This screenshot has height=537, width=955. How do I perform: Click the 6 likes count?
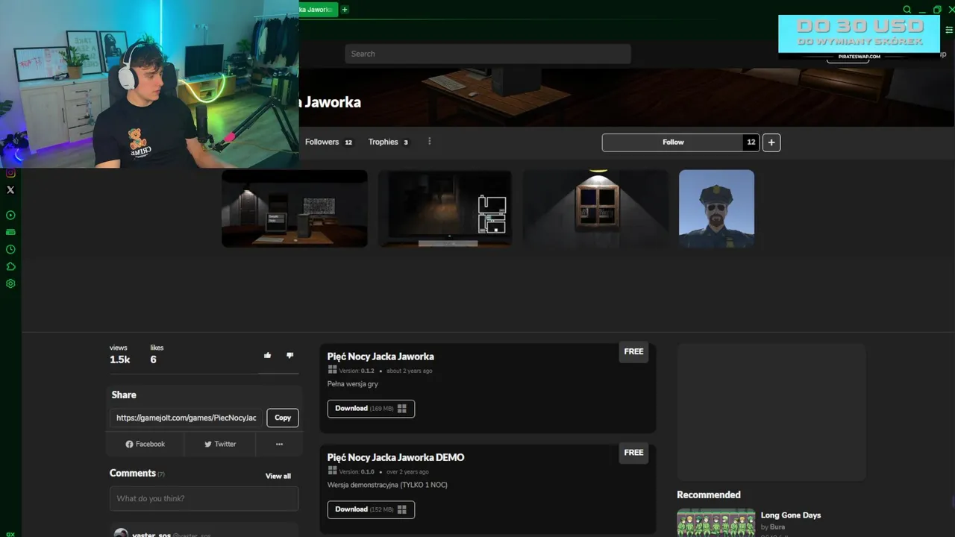click(x=153, y=359)
